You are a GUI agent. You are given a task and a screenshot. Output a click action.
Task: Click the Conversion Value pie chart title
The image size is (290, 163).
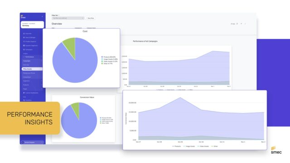point(87,97)
